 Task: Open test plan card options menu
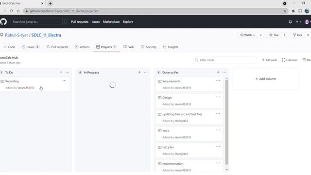click(218, 146)
